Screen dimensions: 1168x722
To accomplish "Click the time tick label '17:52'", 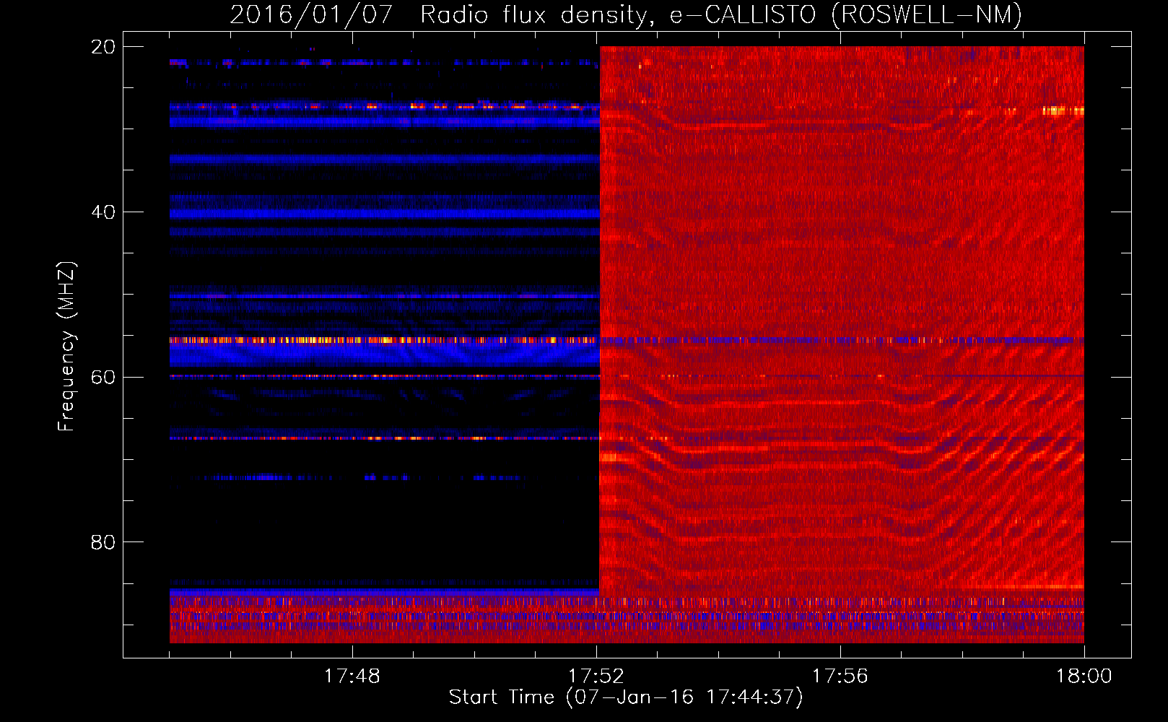I will click(596, 677).
